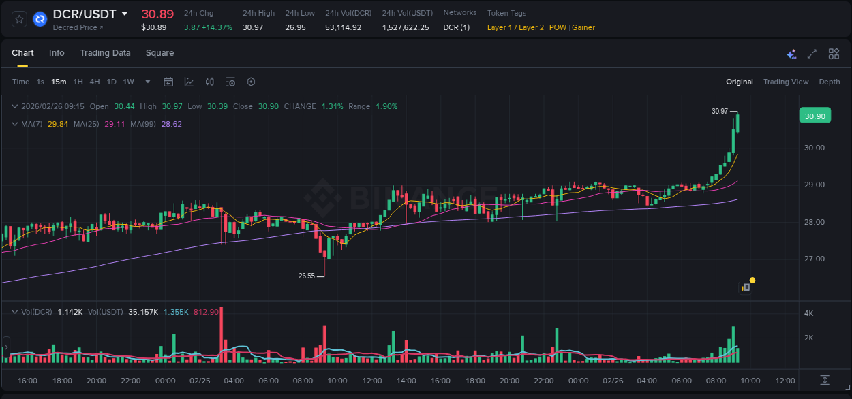Click the Gainer token tag

pyautogui.click(x=583, y=27)
